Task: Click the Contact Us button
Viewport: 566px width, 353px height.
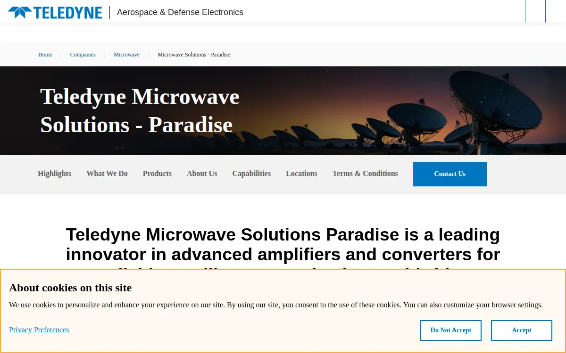Action: (x=450, y=174)
